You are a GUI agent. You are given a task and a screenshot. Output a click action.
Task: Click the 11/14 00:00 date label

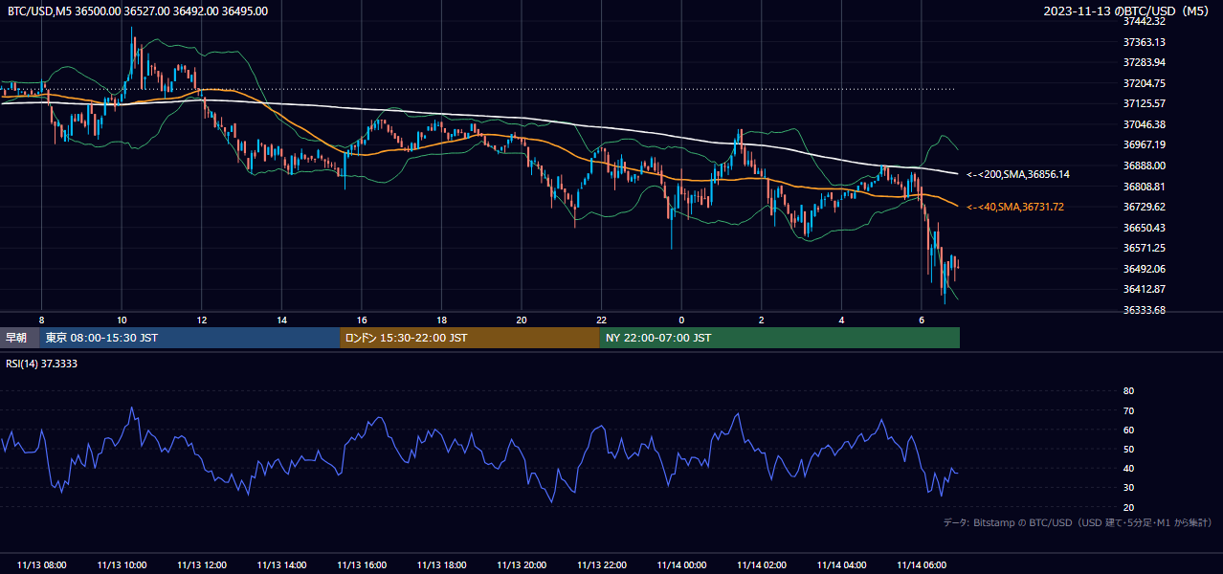[x=681, y=565]
